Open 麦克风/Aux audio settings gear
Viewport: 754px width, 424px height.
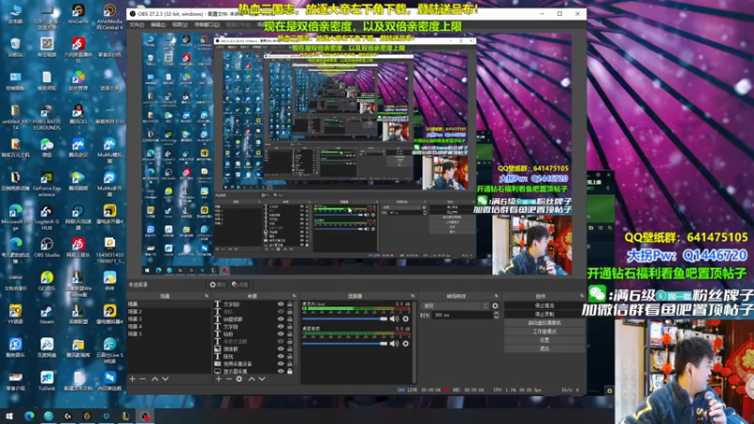pos(406,318)
